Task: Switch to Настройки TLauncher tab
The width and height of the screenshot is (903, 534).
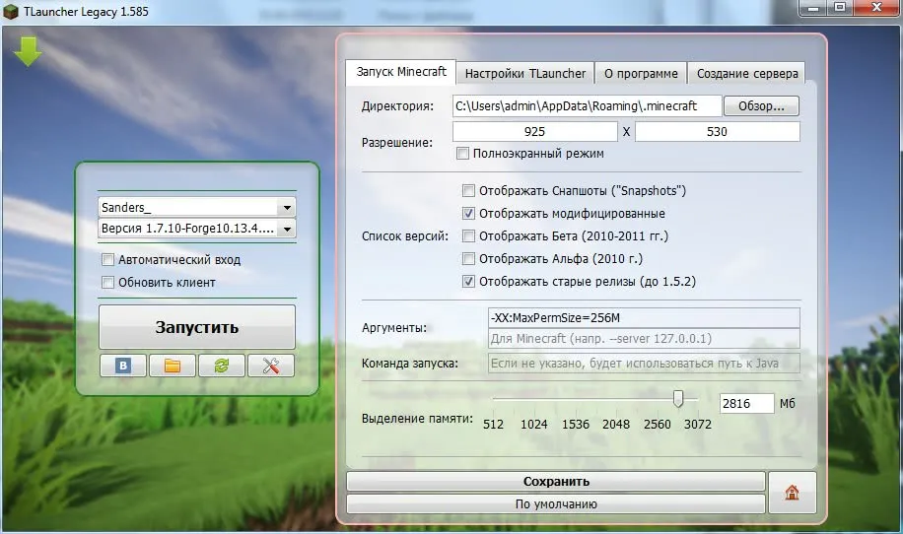Action: click(x=525, y=73)
